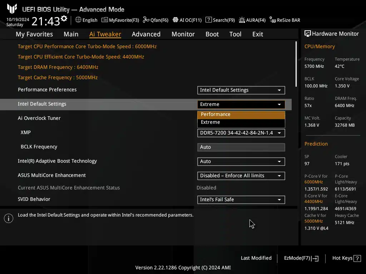366x274 pixels.
Task: Click Intel(R) Adaptive Boost Technology label
Action: (58, 161)
